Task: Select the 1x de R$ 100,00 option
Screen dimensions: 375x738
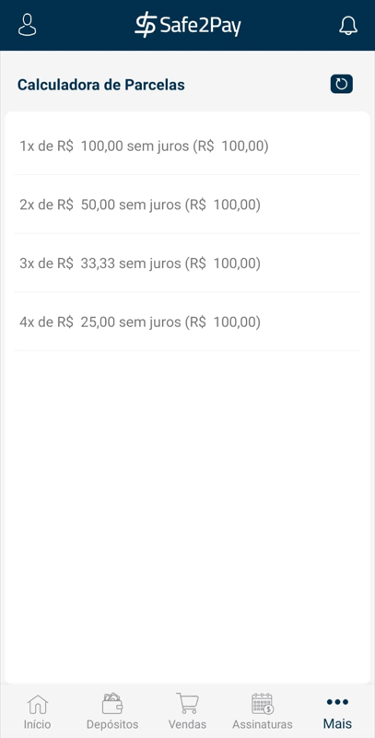Action: click(x=187, y=146)
